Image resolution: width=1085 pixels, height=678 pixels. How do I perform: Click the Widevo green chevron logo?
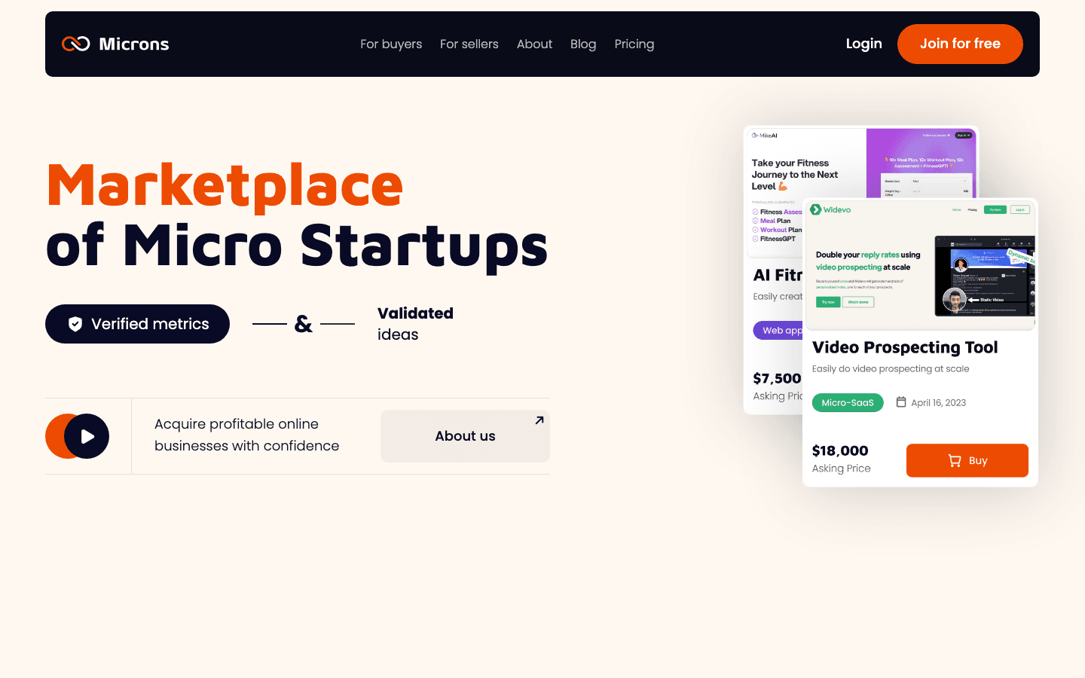815,209
